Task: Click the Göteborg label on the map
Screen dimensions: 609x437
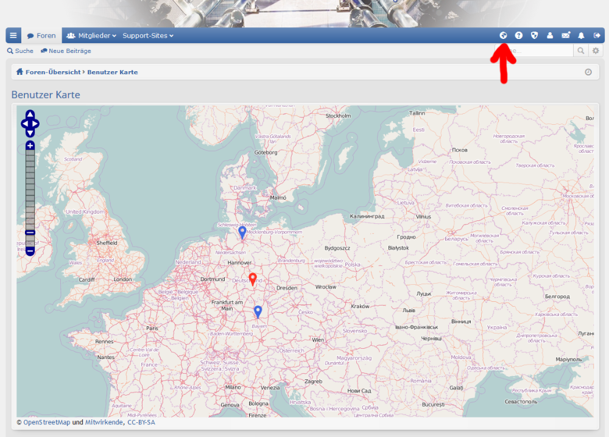Action: click(x=266, y=153)
